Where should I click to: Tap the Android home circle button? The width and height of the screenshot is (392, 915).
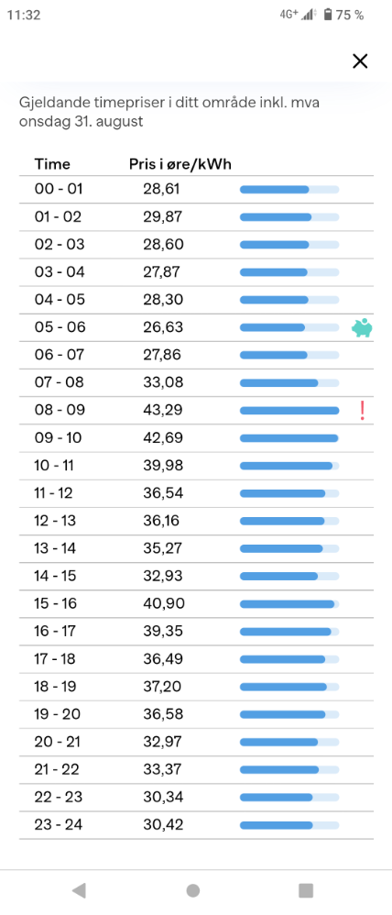193,890
